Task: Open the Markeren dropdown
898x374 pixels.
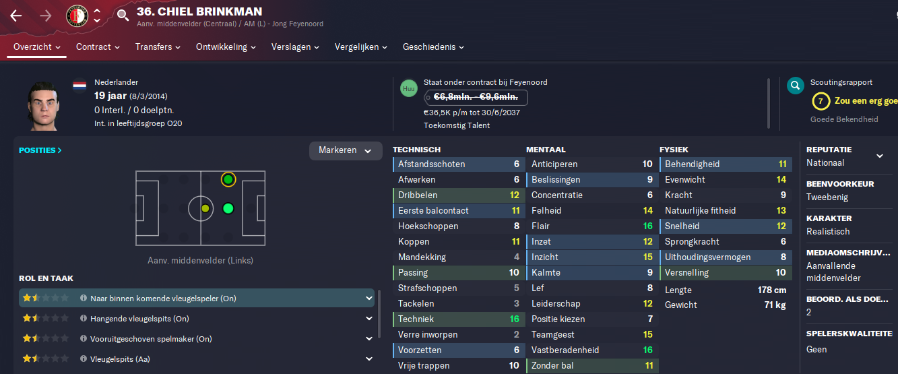Action: 346,150
